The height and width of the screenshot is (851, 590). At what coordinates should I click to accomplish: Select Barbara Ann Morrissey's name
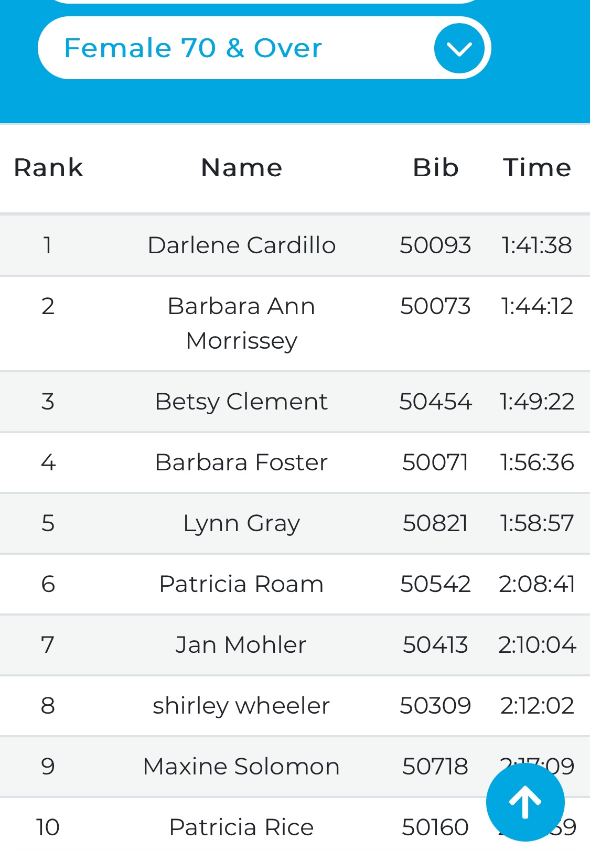point(242,323)
